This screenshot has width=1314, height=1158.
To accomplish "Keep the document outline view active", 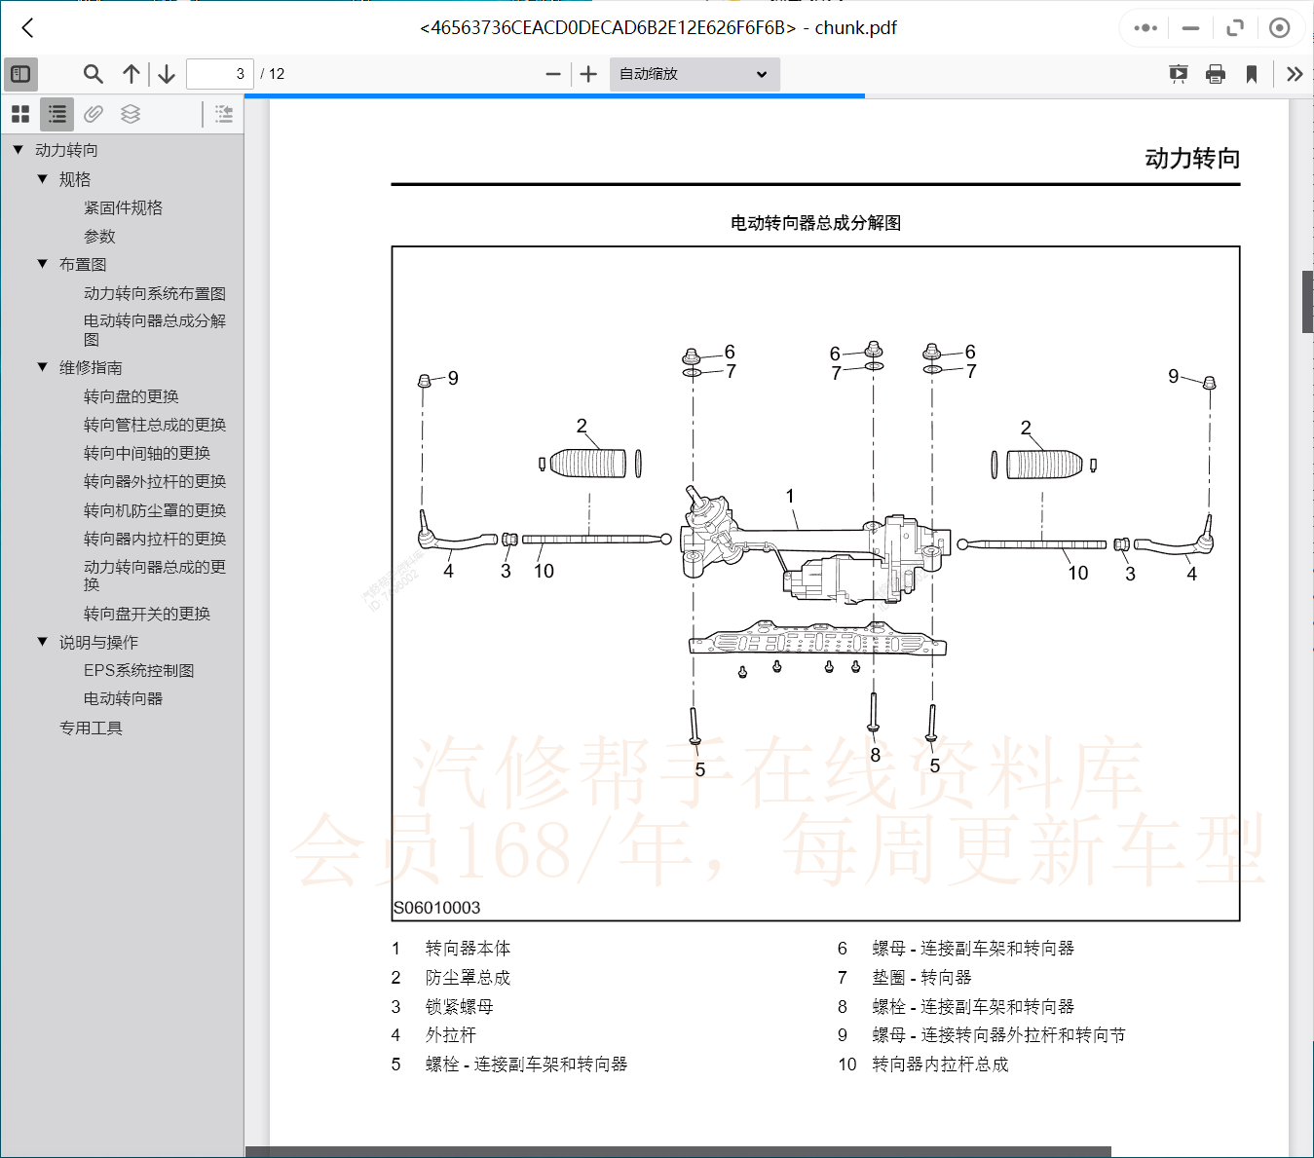I will (56, 114).
